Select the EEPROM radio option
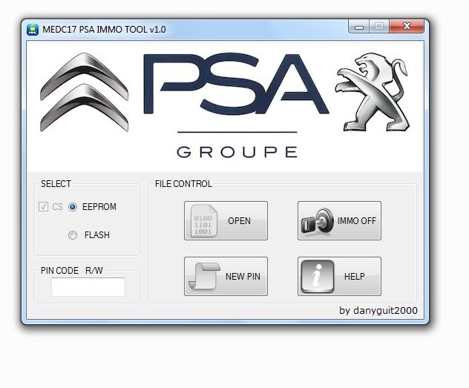 click(x=73, y=207)
